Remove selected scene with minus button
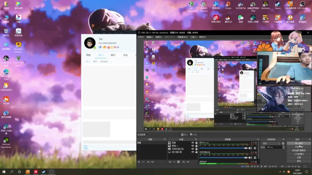Viewport: 312px width, 175px height. click(143, 162)
